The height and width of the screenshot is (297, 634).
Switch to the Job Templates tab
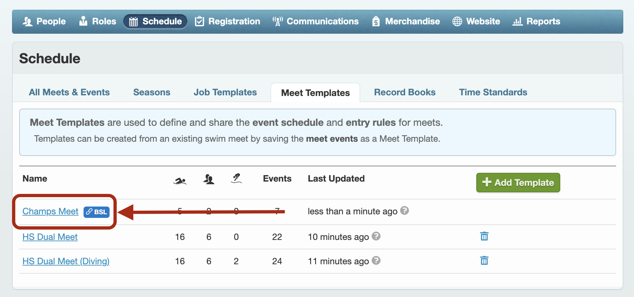pos(225,92)
